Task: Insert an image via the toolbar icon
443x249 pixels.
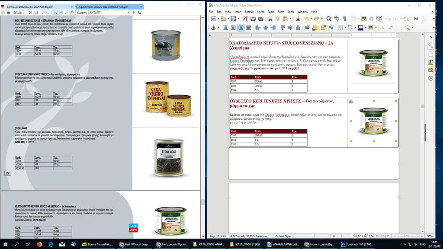Action: point(363,19)
